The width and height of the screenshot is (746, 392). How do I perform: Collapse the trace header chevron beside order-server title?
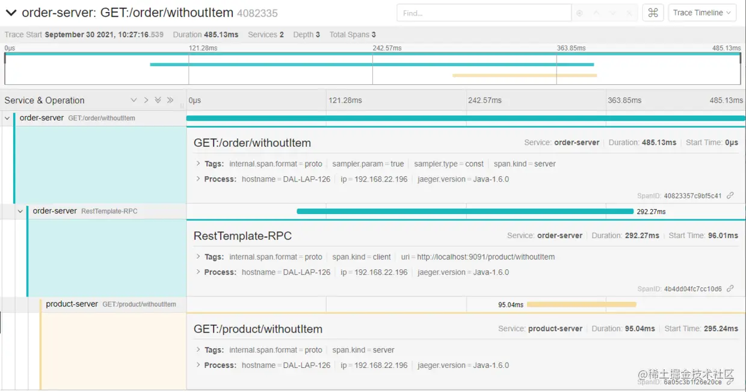(11, 13)
